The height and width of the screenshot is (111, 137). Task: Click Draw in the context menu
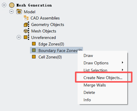tap(88, 56)
